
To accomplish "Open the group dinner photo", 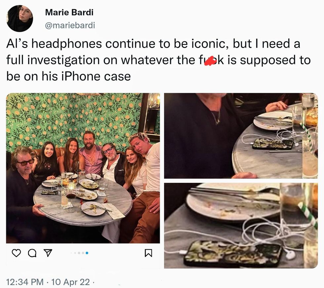I will (x=83, y=168).
